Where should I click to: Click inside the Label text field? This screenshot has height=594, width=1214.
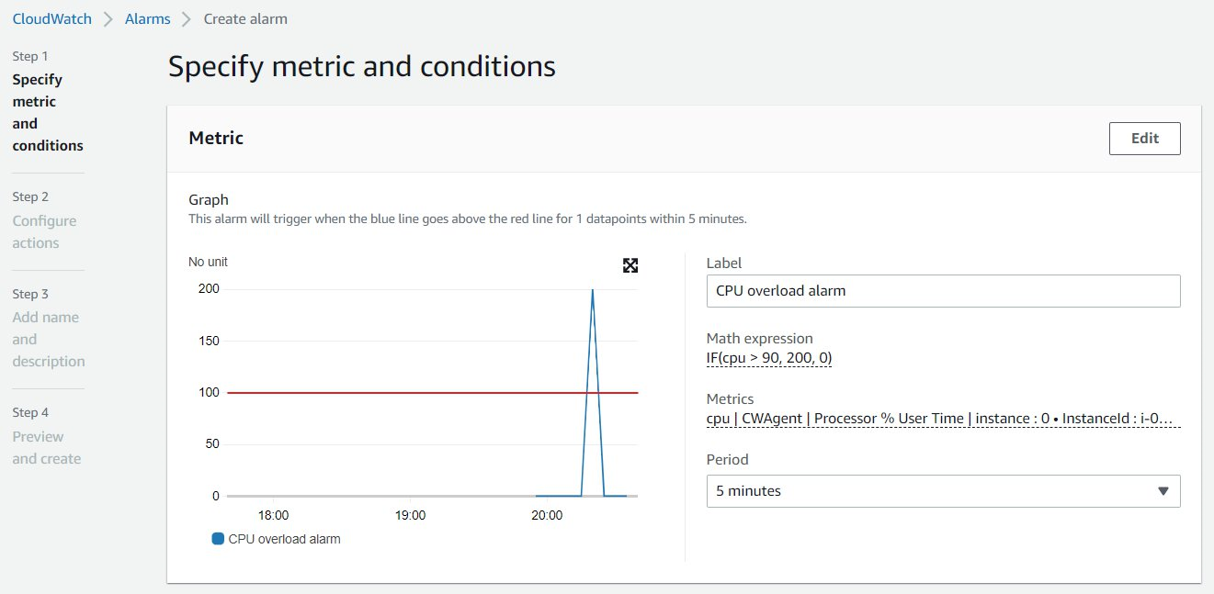pyautogui.click(x=942, y=290)
